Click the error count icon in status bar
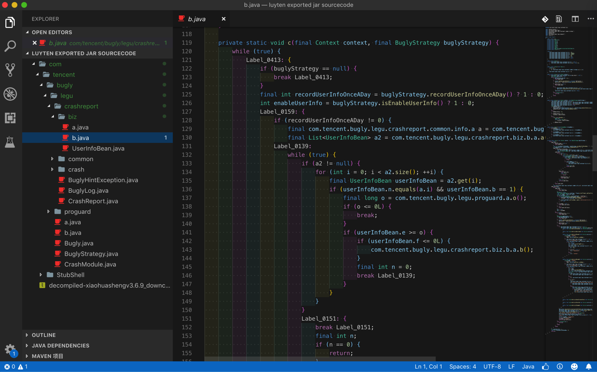The width and height of the screenshot is (597, 372). [x=10, y=367]
